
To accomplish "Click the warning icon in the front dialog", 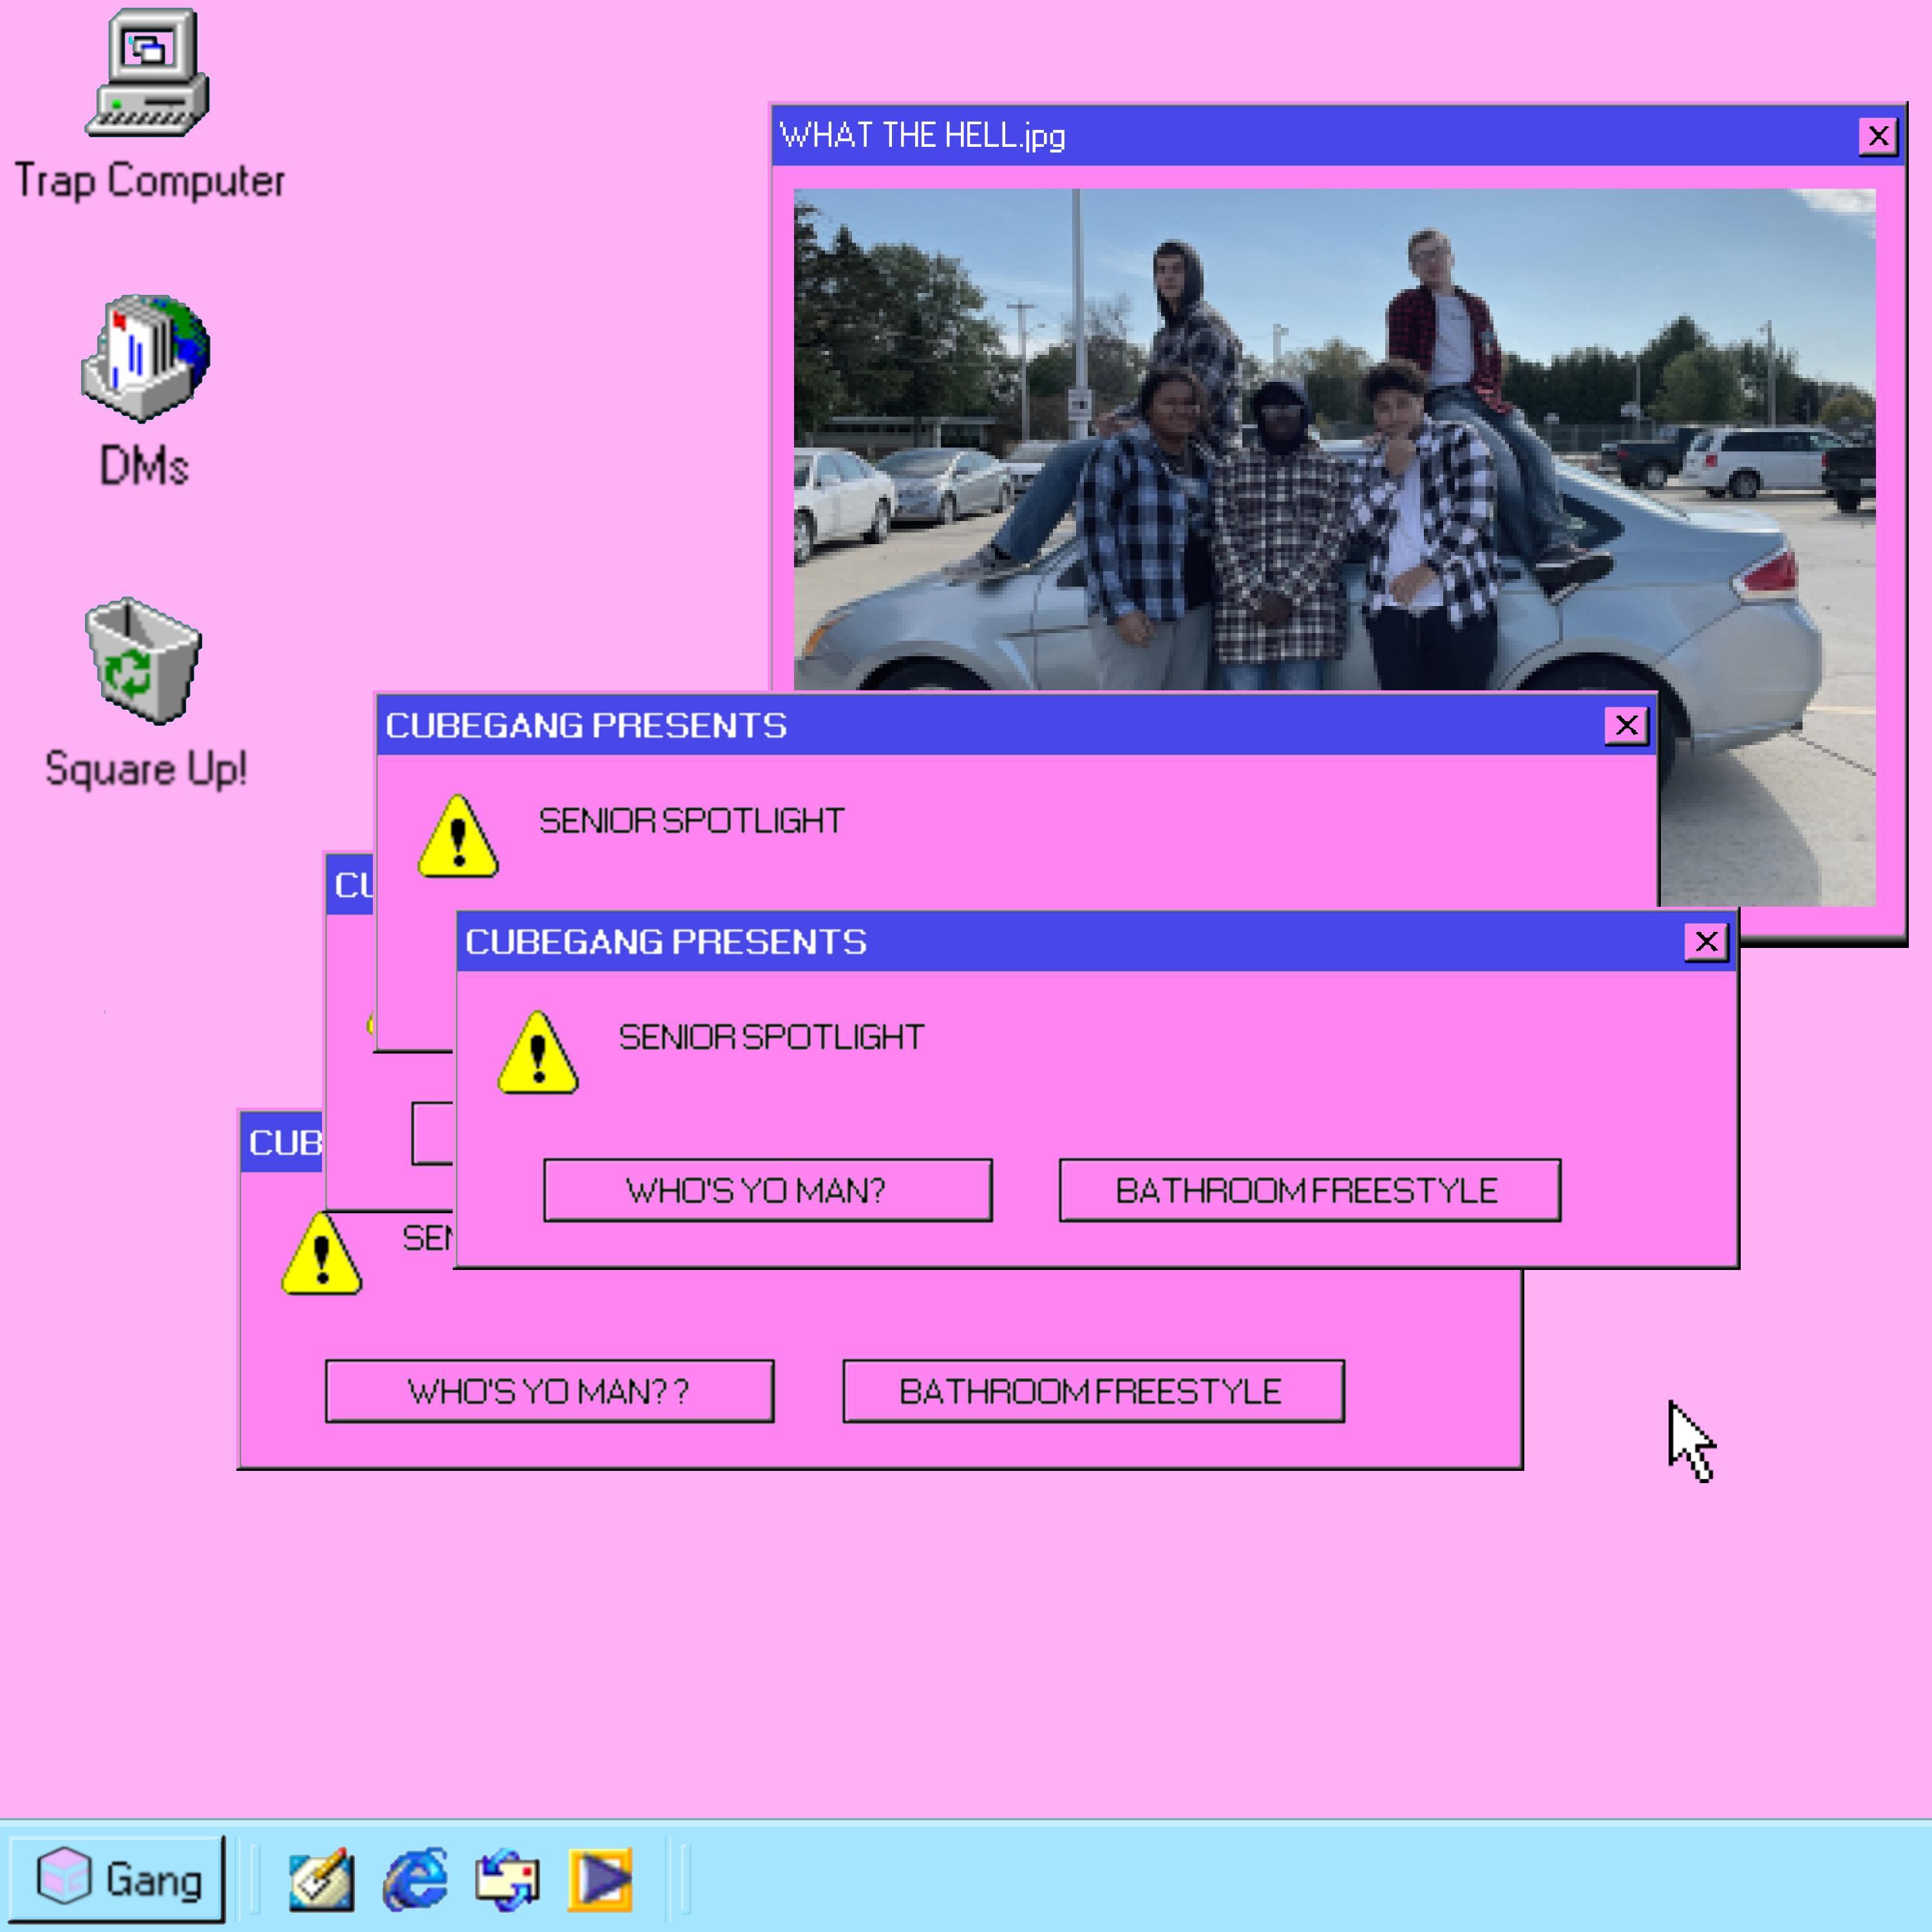I will click(538, 1052).
